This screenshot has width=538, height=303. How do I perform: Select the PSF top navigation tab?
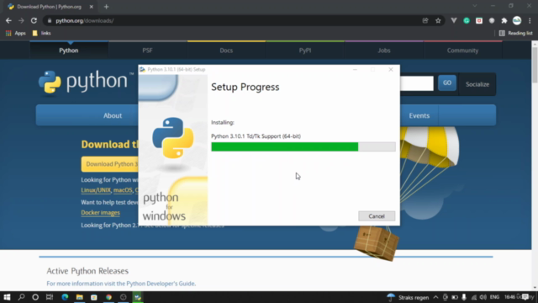click(x=148, y=50)
